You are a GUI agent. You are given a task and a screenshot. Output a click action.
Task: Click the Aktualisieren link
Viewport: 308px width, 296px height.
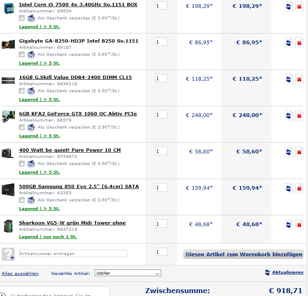click(288, 272)
